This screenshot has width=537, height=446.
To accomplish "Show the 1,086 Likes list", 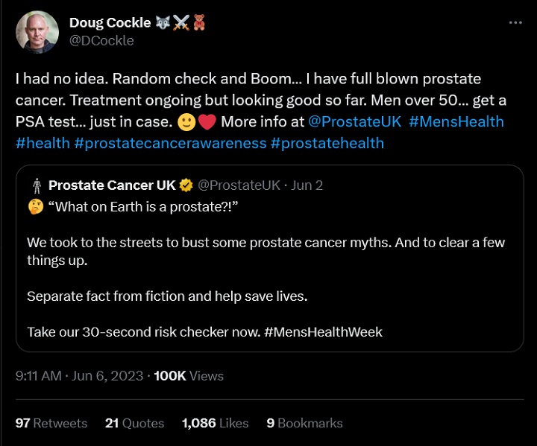I will click(215, 423).
